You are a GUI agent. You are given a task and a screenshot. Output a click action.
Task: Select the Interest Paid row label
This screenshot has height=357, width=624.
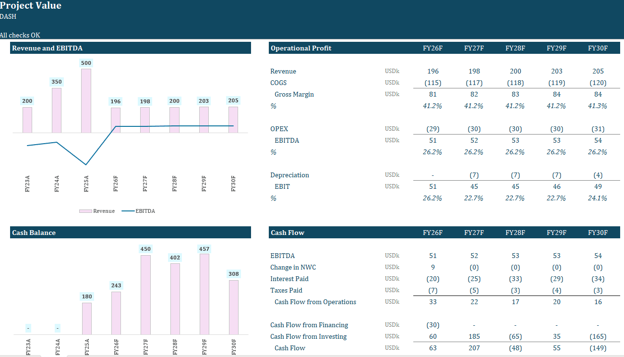[x=289, y=279]
